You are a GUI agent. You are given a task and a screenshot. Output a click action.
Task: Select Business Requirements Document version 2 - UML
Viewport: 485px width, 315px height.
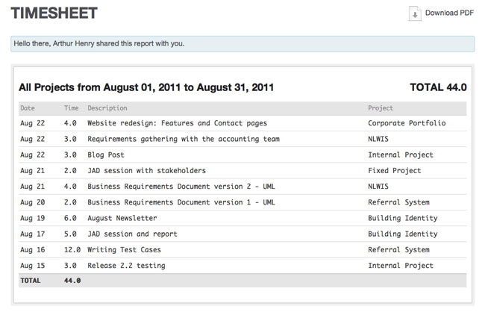[x=181, y=187]
